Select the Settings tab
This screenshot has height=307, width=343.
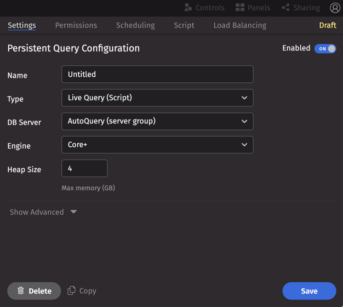(22, 25)
